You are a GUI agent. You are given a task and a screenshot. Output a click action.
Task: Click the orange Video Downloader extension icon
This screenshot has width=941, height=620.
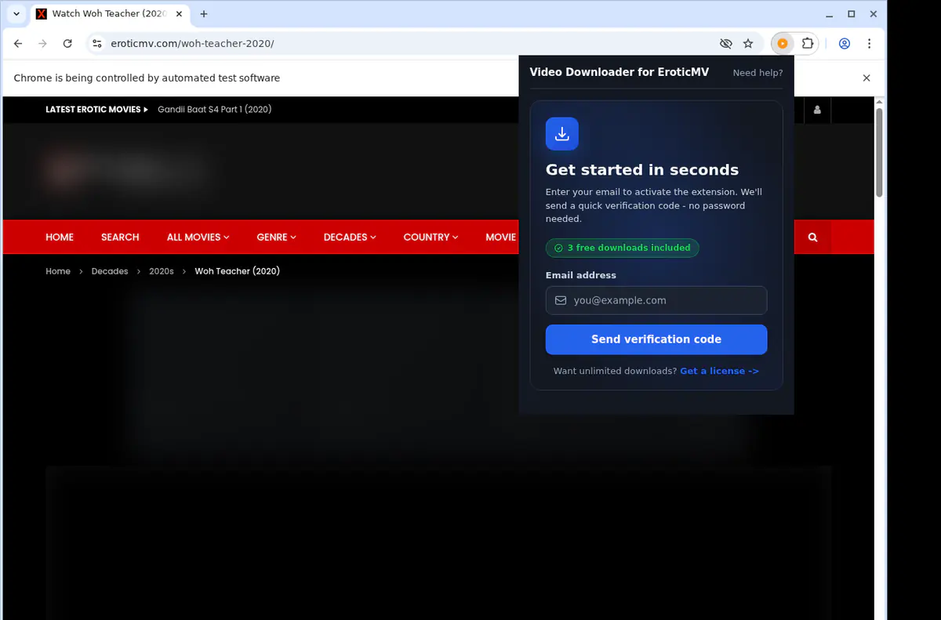point(783,44)
